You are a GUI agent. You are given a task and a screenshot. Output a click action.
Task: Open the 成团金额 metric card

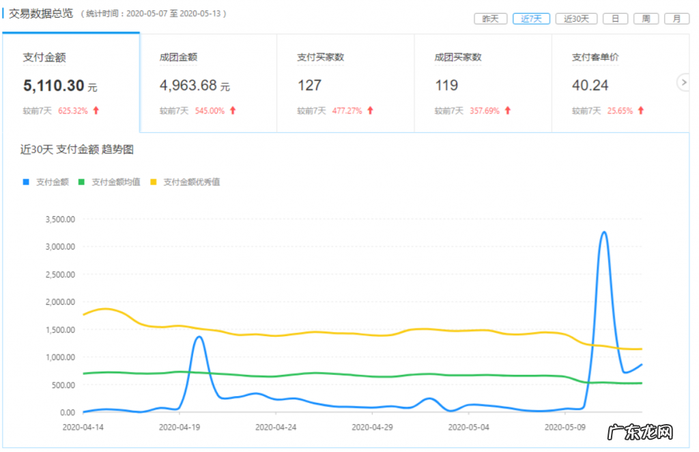pyautogui.click(x=208, y=82)
